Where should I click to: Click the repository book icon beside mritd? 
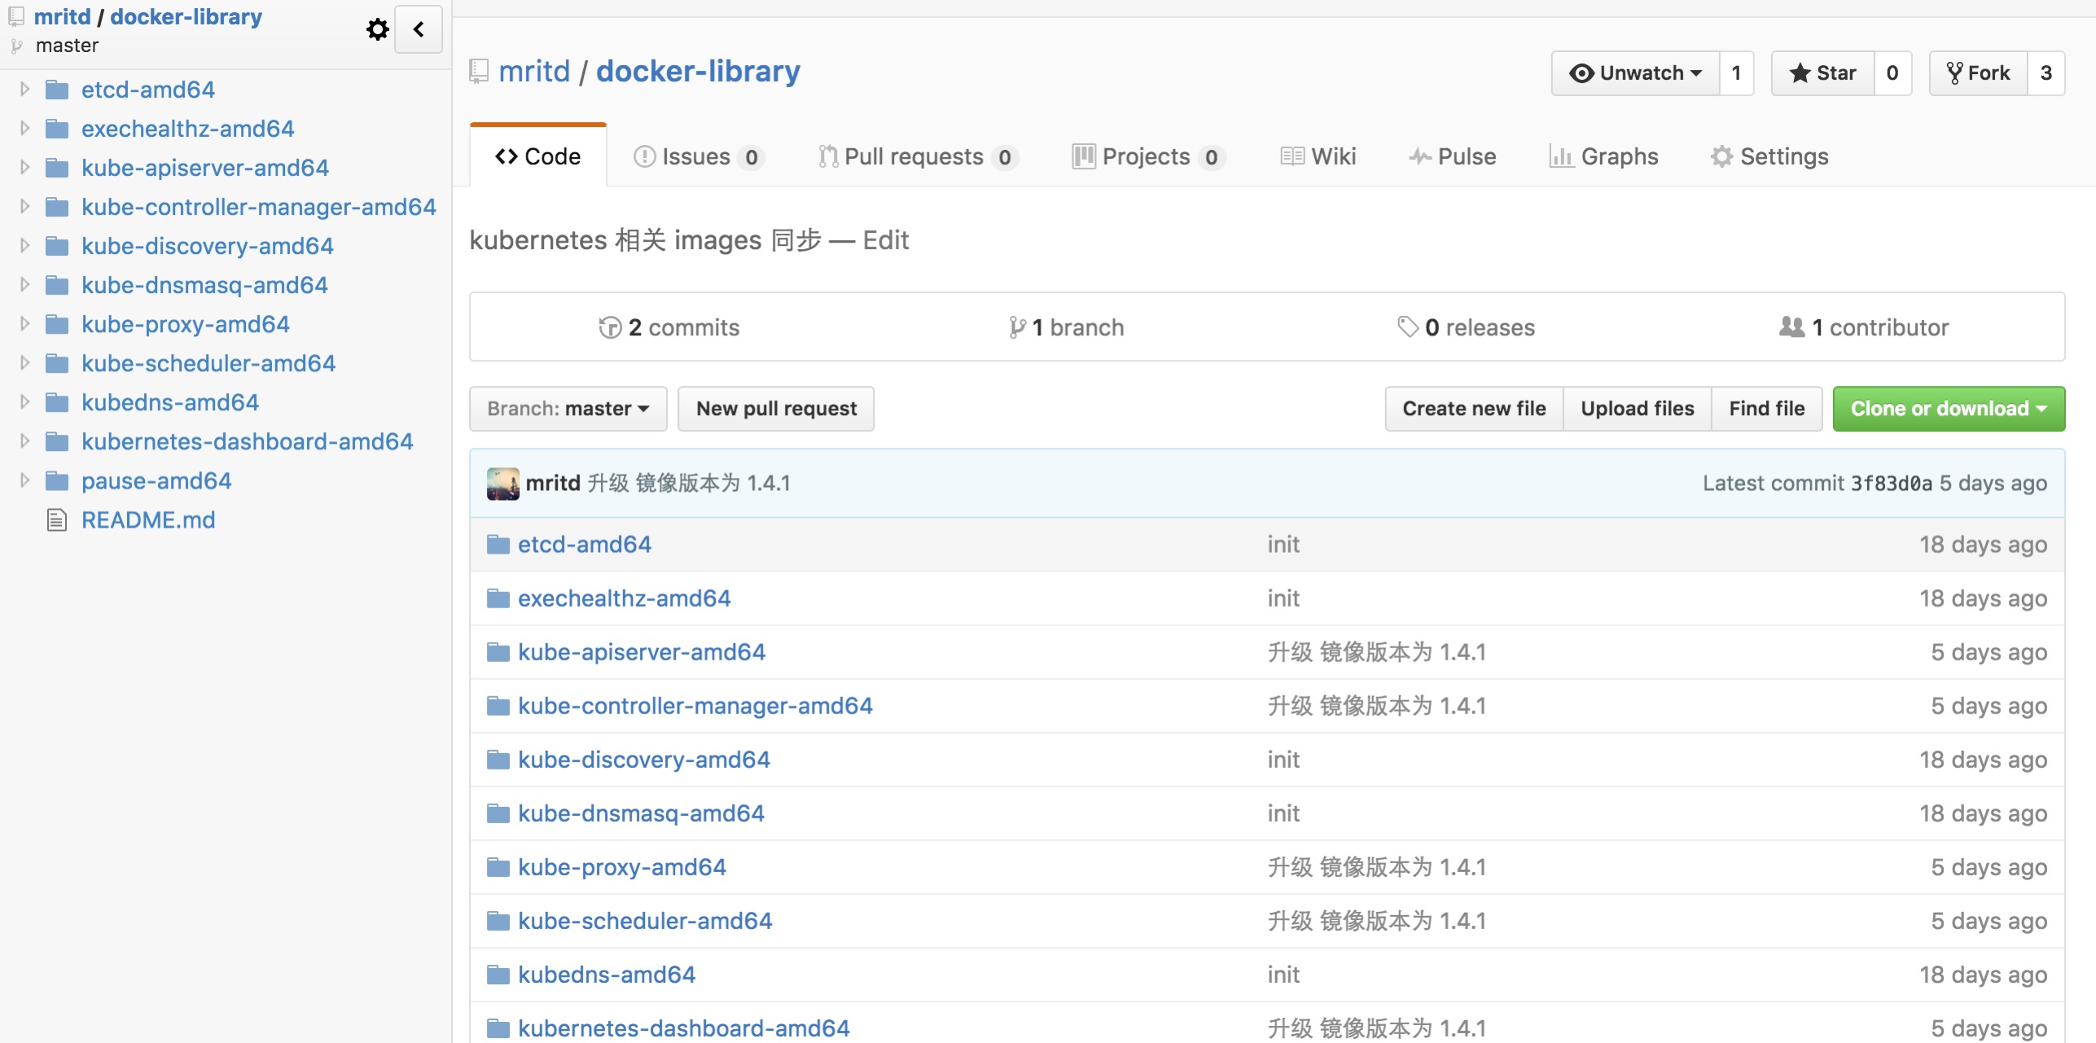(x=479, y=72)
